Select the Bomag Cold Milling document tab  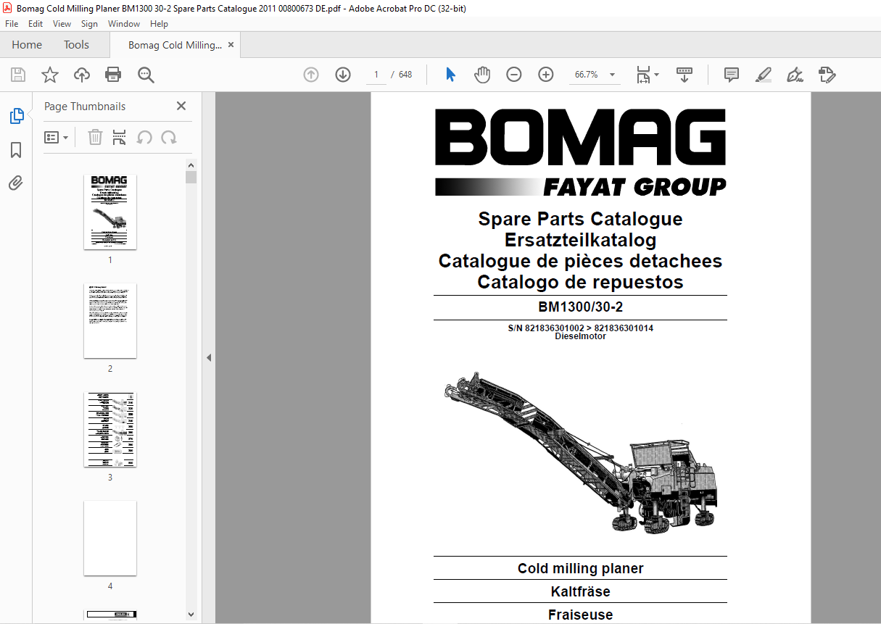pos(175,45)
